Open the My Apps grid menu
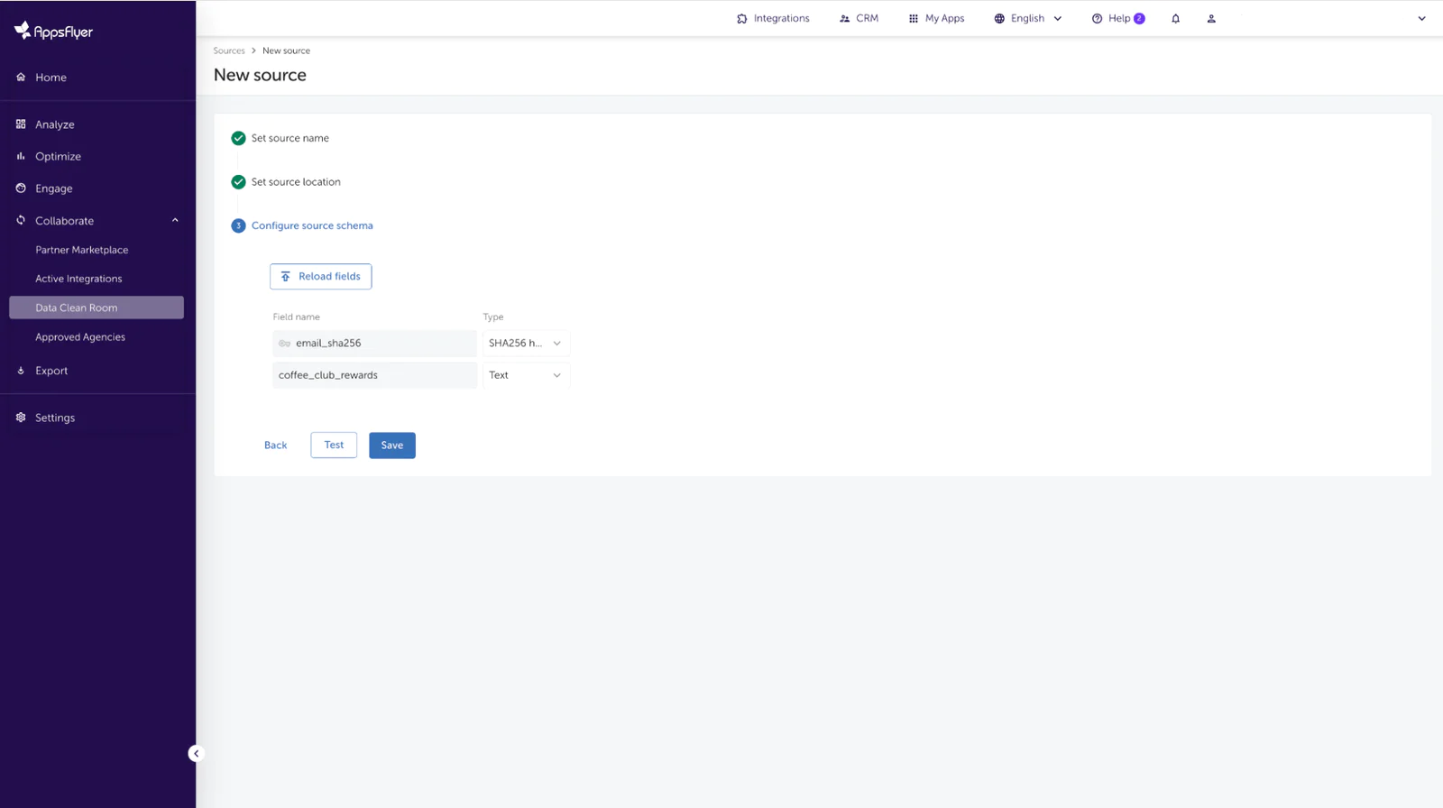Image resolution: width=1443 pixels, height=808 pixels. click(x=936, y=19)
